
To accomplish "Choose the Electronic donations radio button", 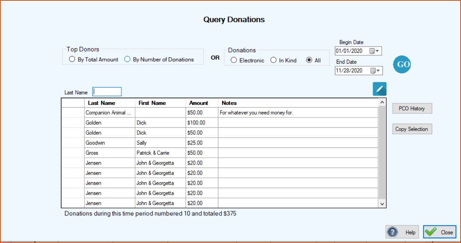I will pyautogui.click(x=247, y=60).
